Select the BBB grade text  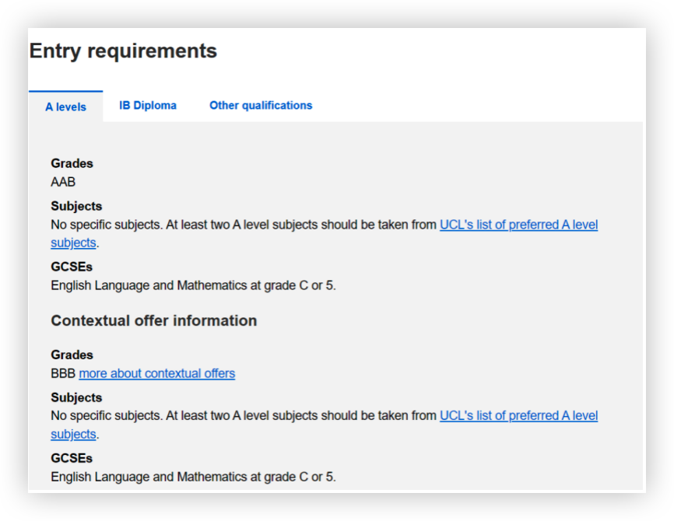(x=63, y=373)
